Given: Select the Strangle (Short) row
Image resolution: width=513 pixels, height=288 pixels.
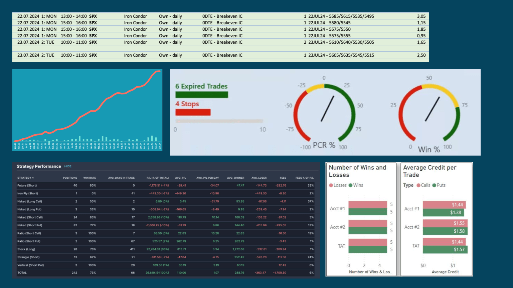Looking at the screenshot, I should (x=166, y=257).
